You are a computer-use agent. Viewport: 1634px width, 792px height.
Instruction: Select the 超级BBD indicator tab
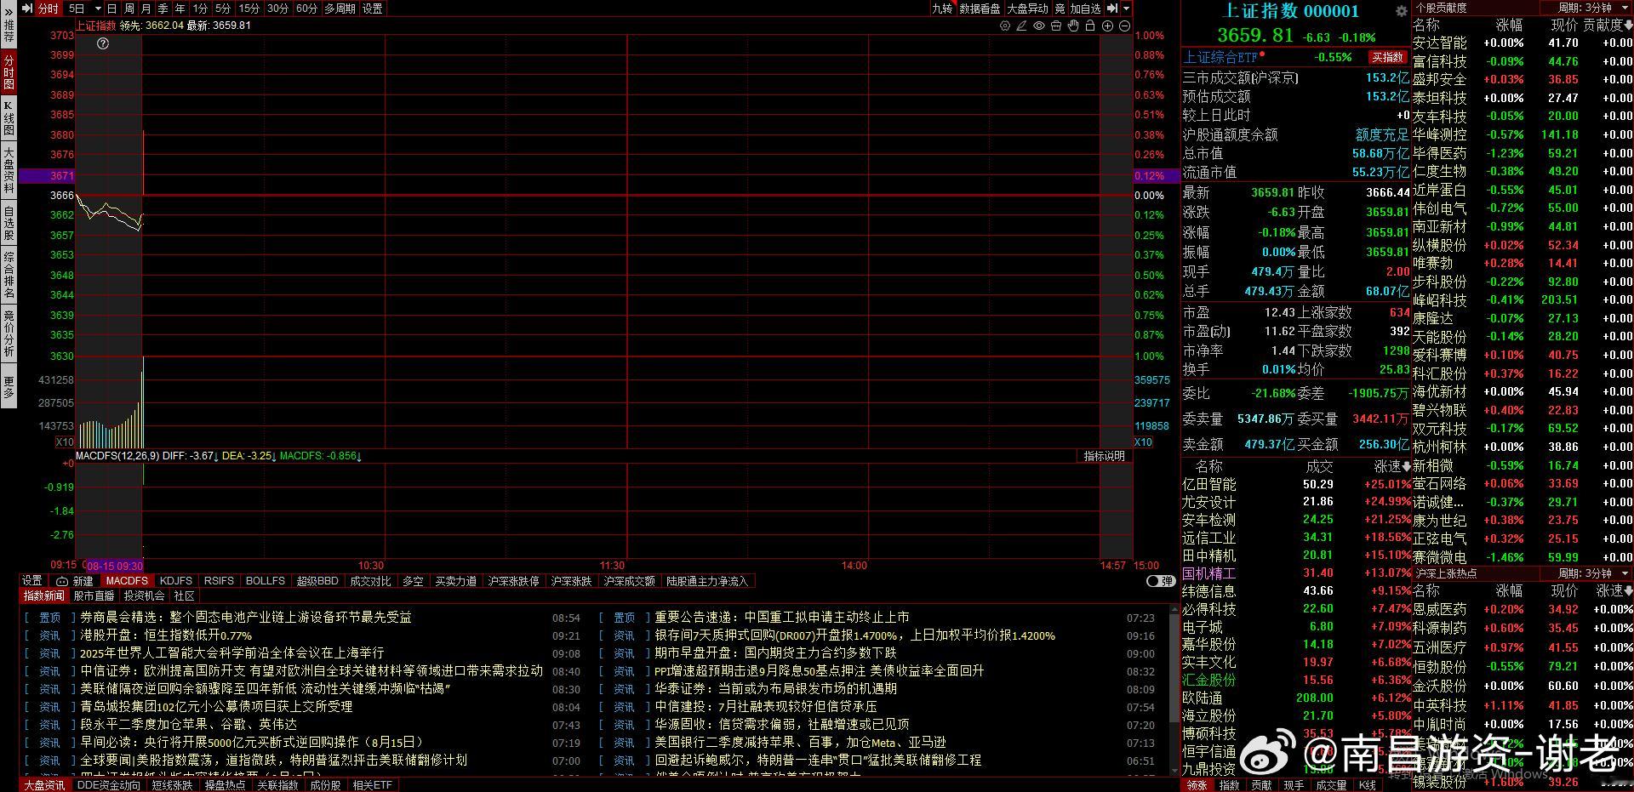click(317, 581)
